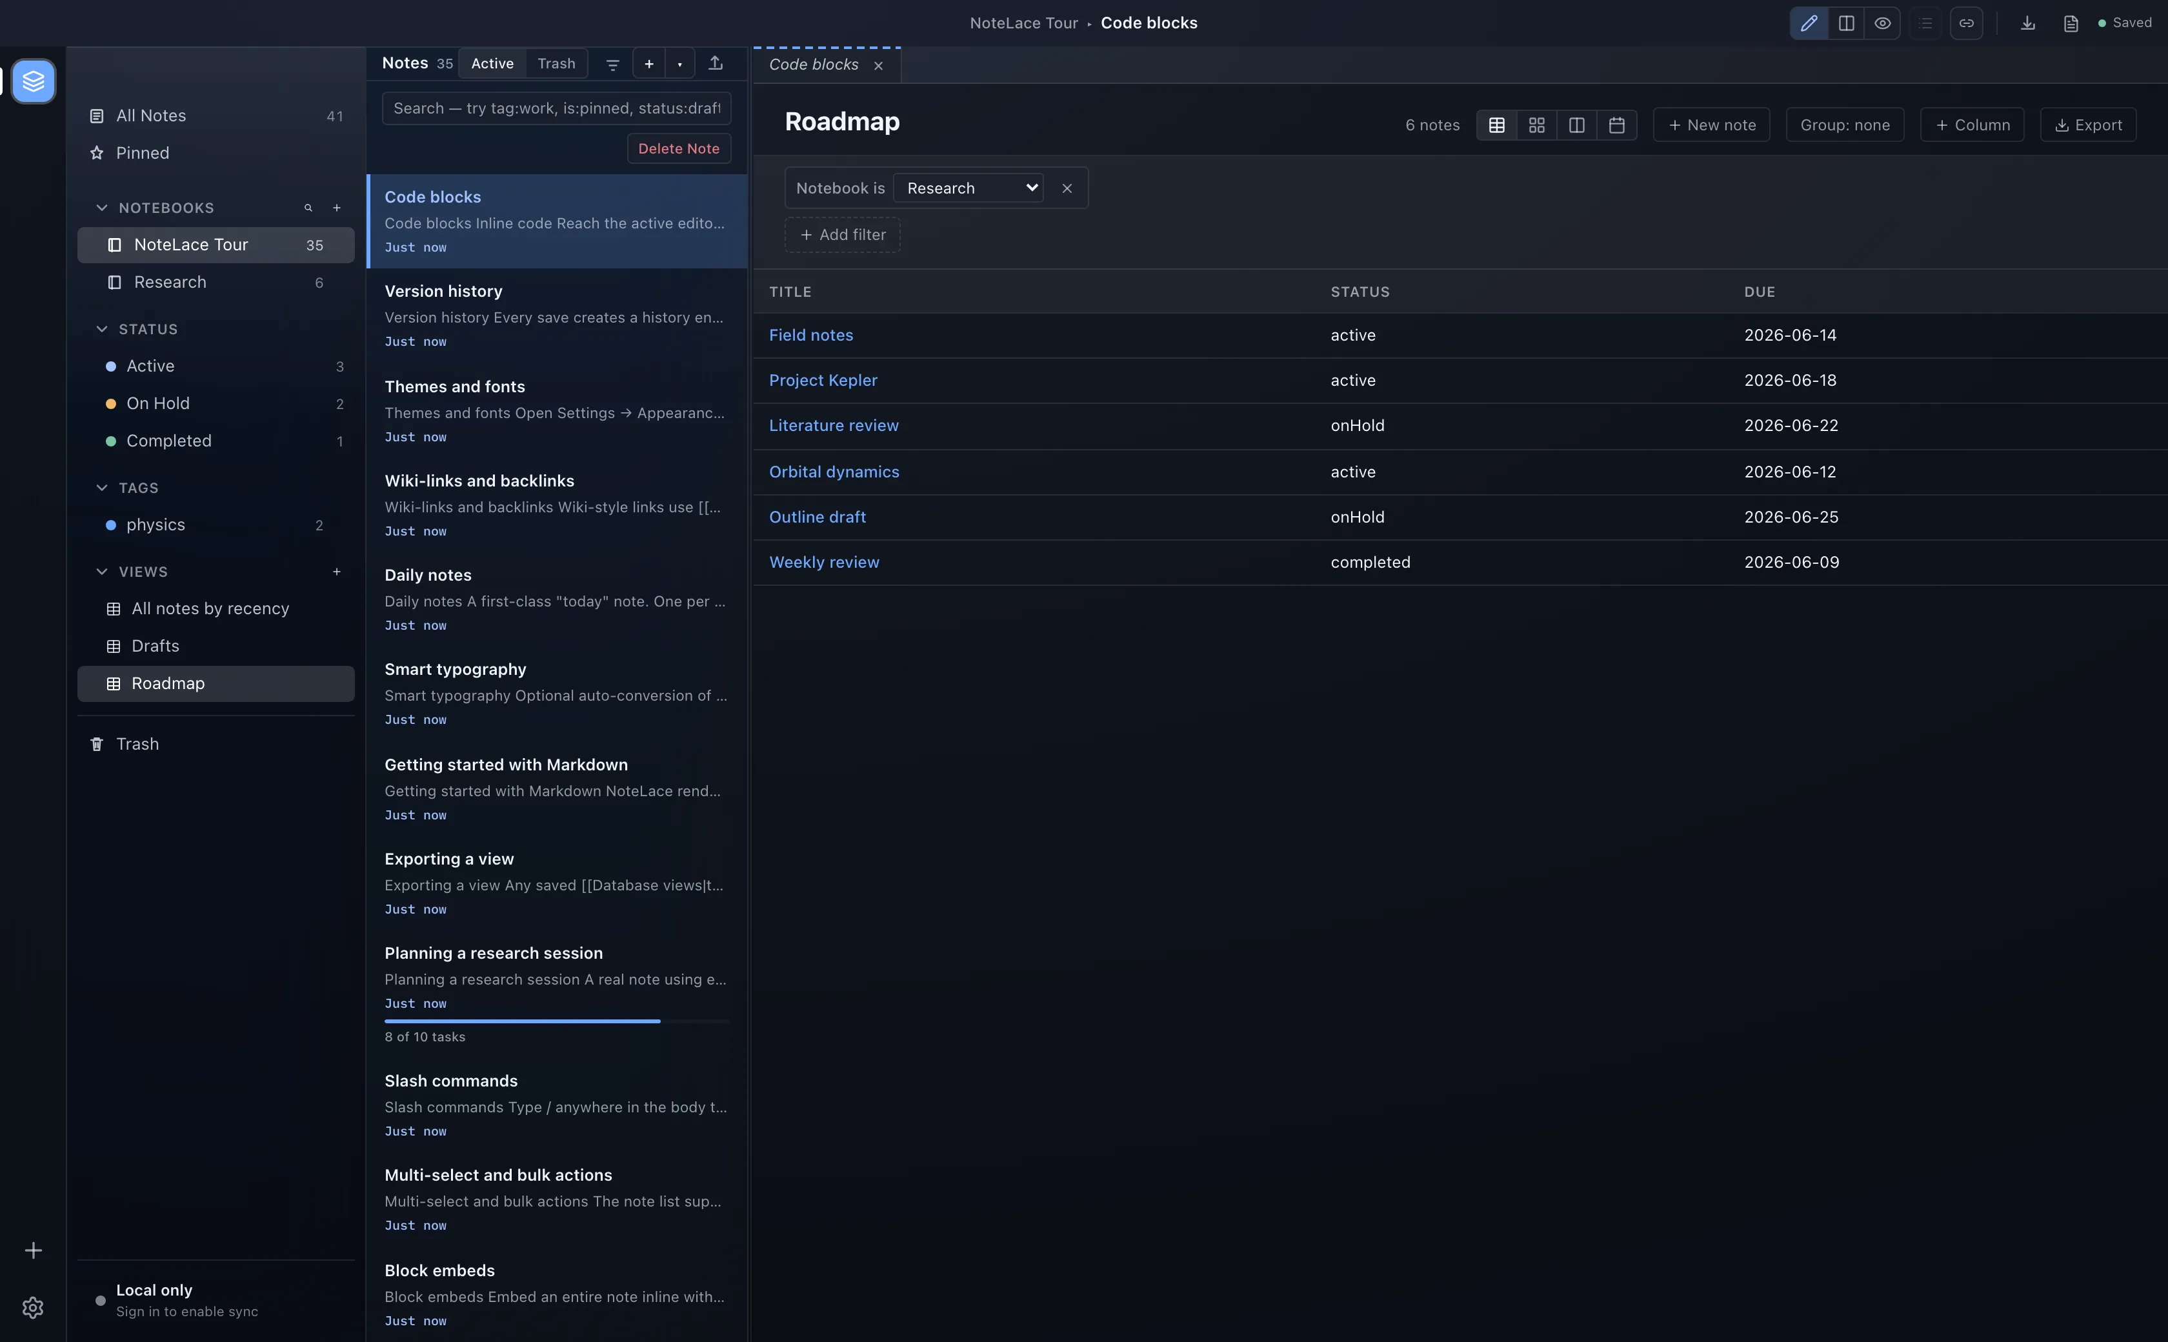Image resolution: width=2168 pixels, height=1342 pixels.
Task: Switch Roadmap to gallery grid layout
Action: [1536, 125]
